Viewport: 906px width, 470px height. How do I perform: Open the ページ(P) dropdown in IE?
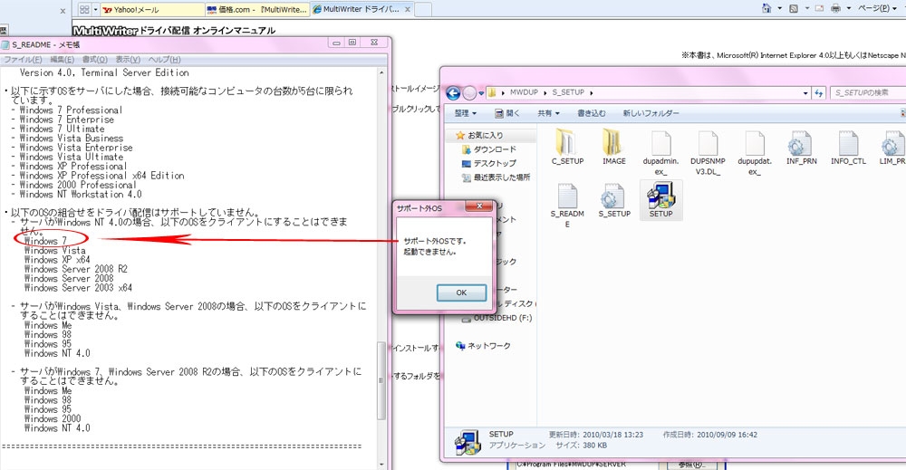click(876, 8)
